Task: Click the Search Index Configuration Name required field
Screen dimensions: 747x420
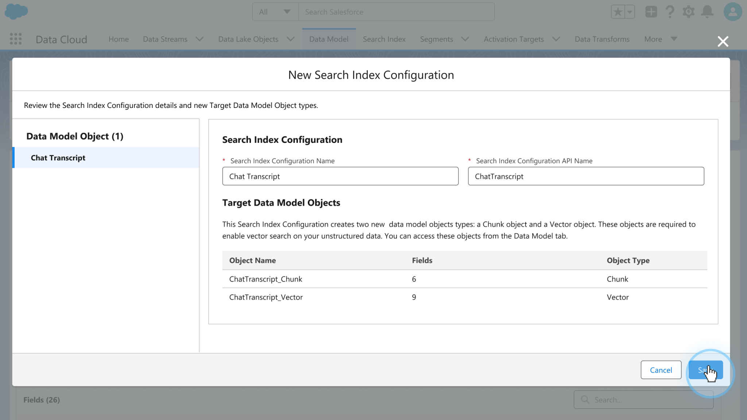Action: pyautogui.click(x=340, y=176)
